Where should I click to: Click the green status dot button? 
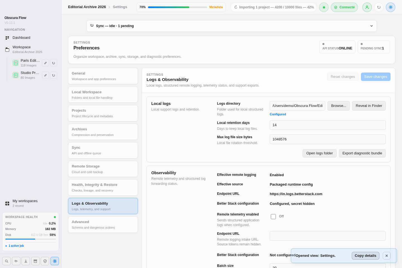pos(324,7)
